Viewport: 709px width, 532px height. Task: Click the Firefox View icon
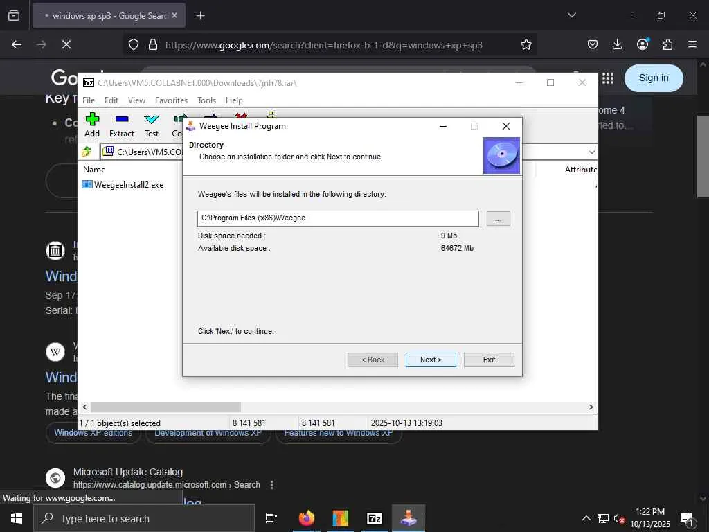pos(14,16)
